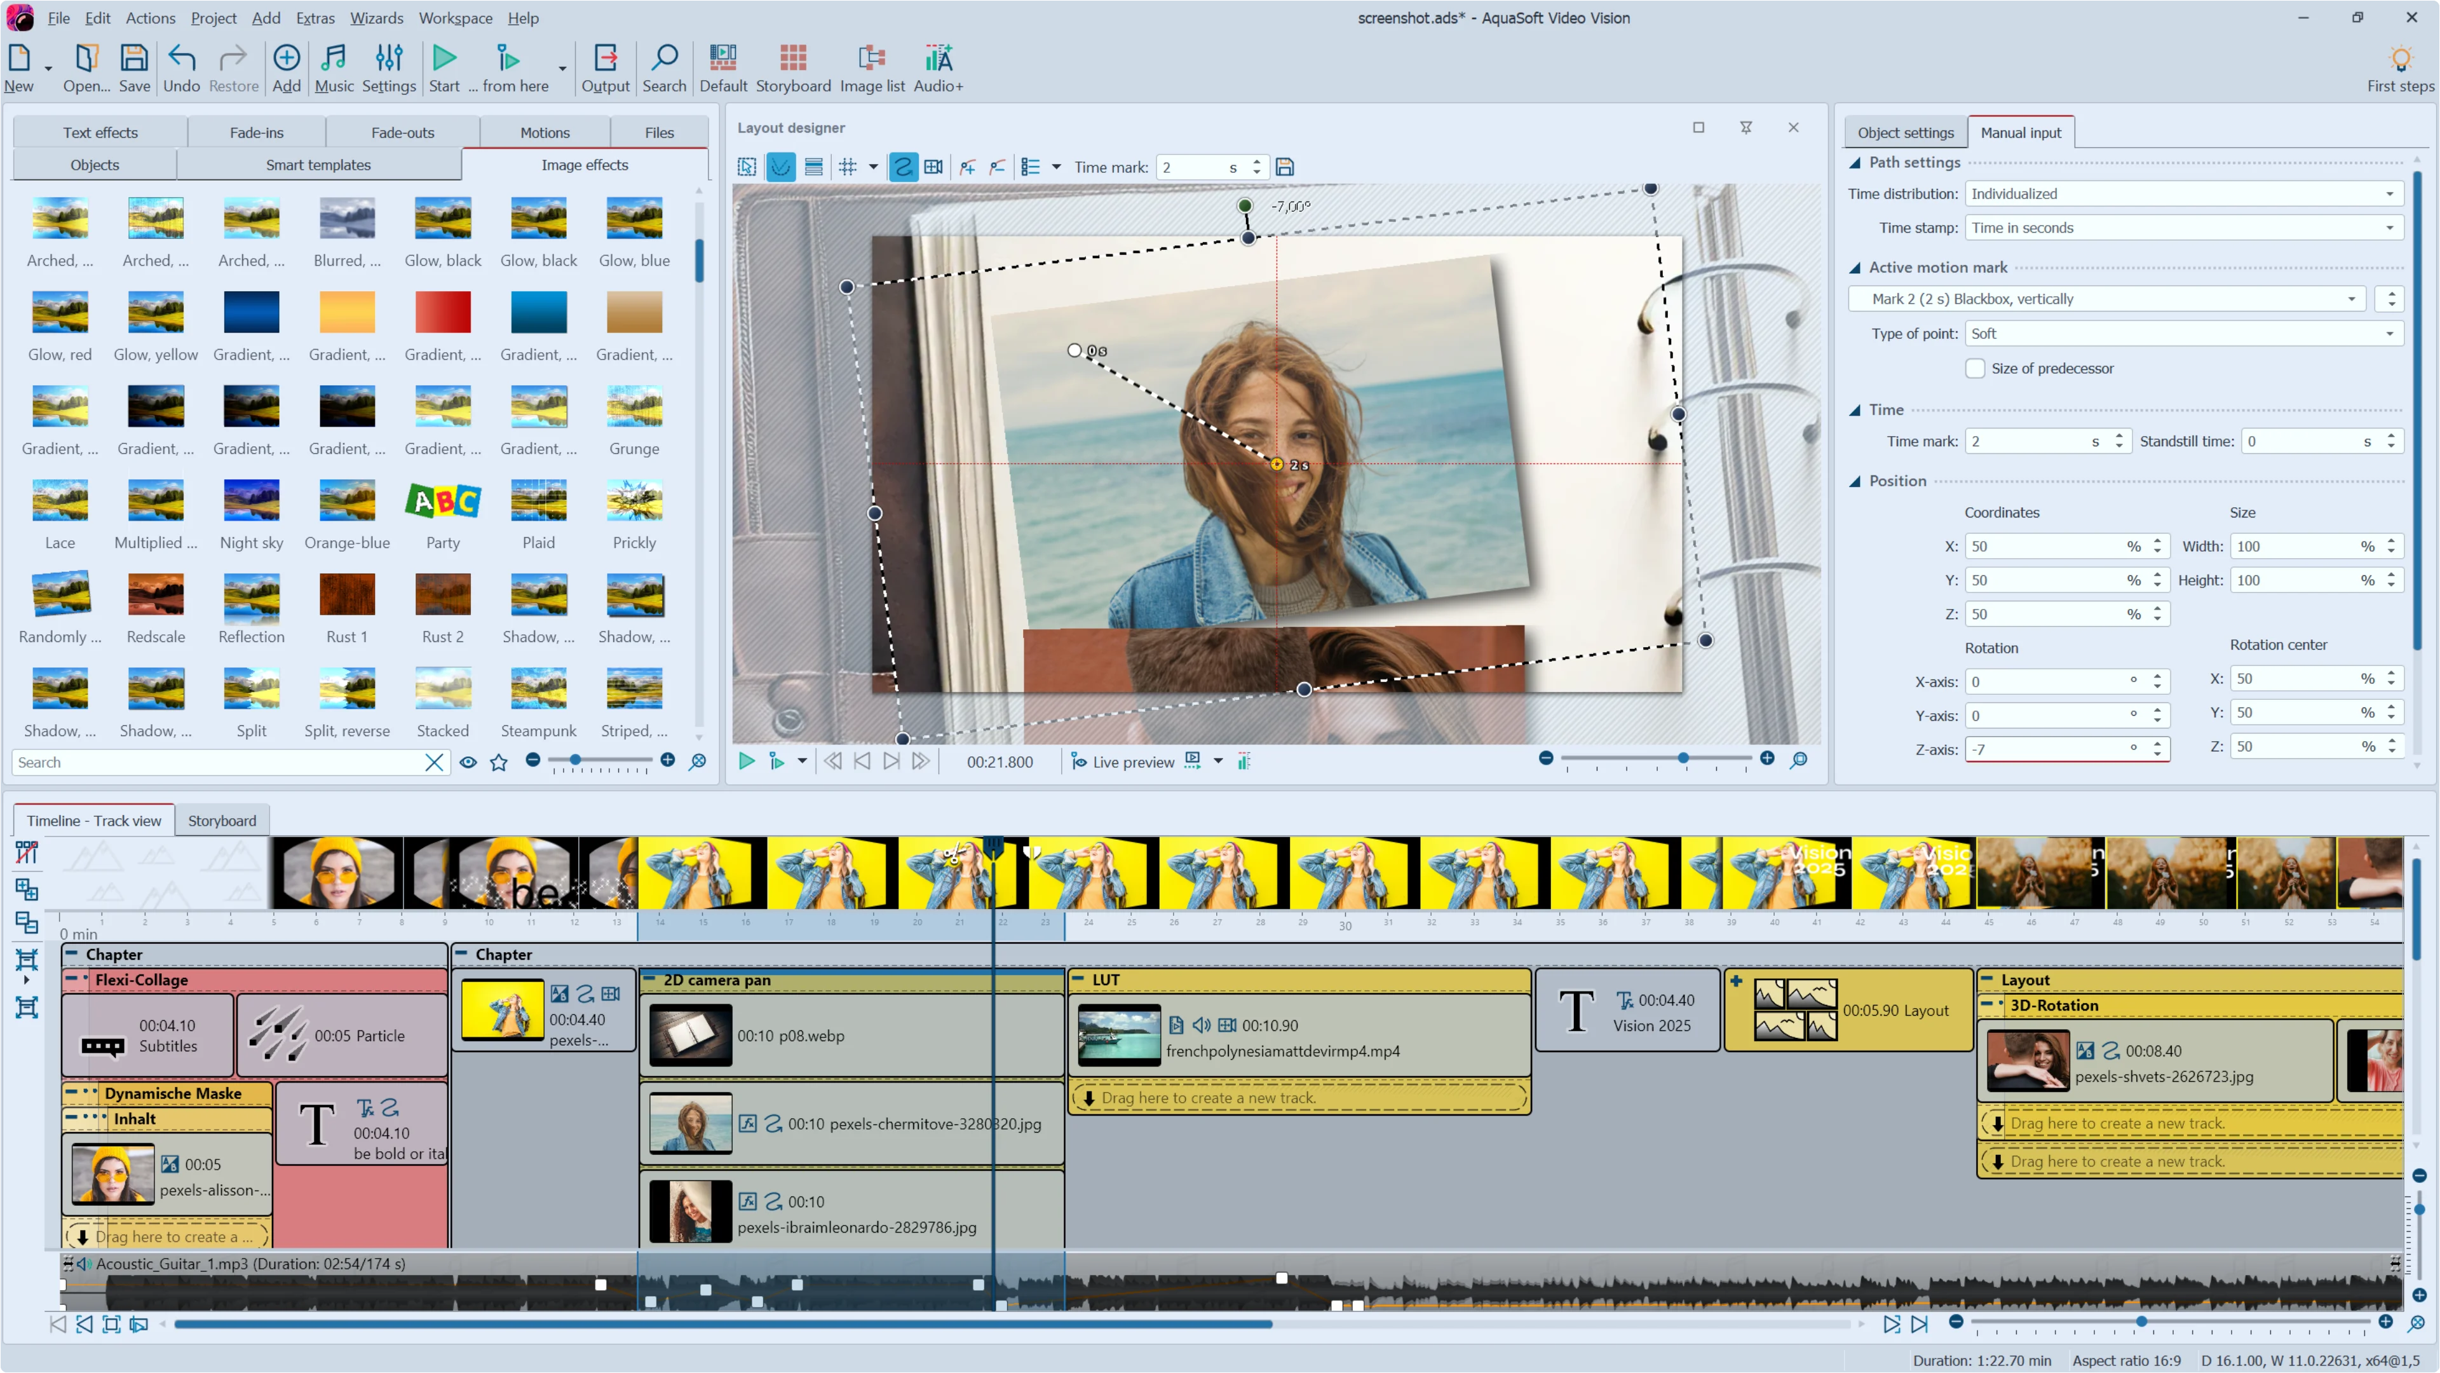Open the Wizards menu
This screenshot has width=2440, height=1373.
pos(376,18)
